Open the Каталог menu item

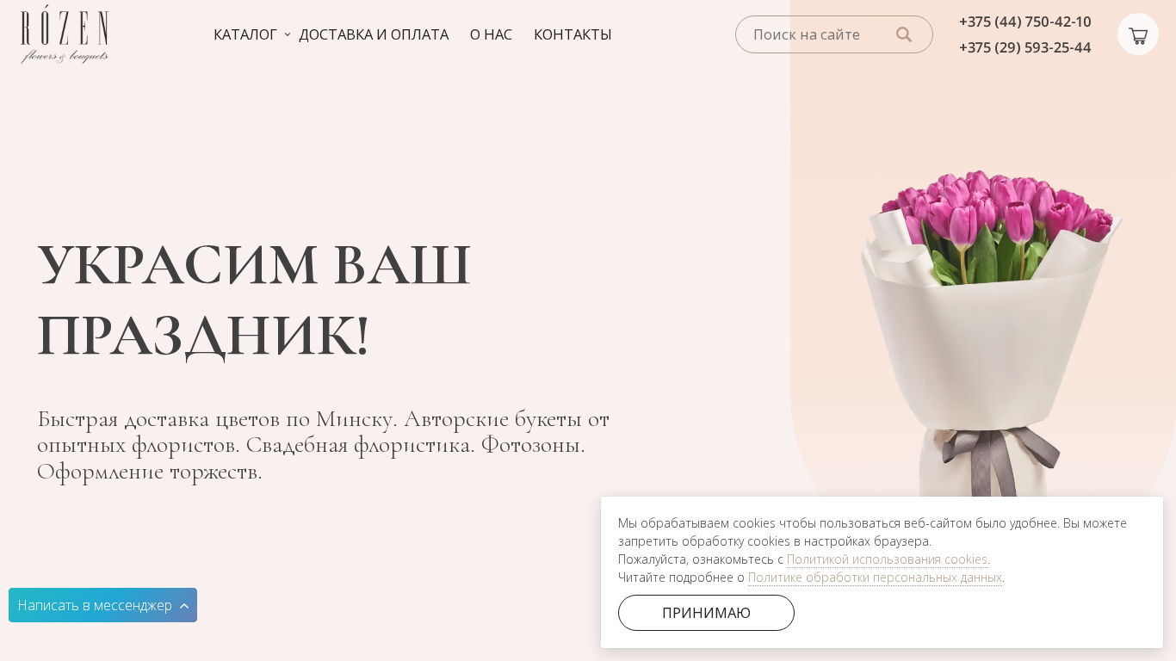[245, 34]
